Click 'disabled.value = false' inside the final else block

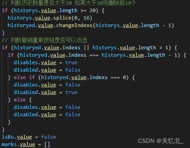(47, 115)
